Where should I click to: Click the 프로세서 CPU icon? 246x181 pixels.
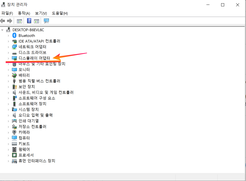14,155
